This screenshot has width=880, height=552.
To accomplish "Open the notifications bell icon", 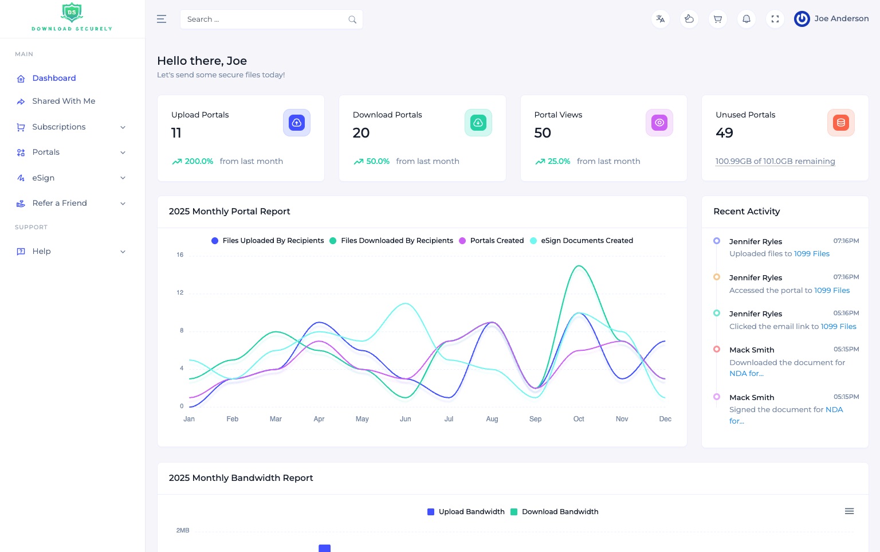I will click(746, 19).
